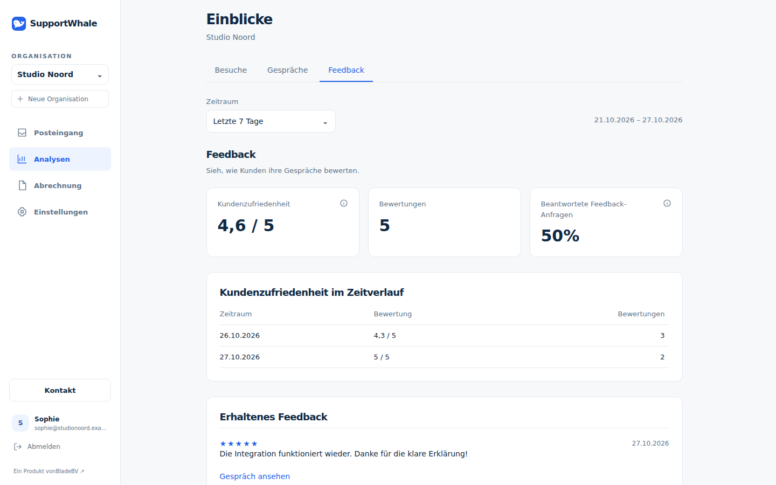Select the Feedback tab

(346, 70)
